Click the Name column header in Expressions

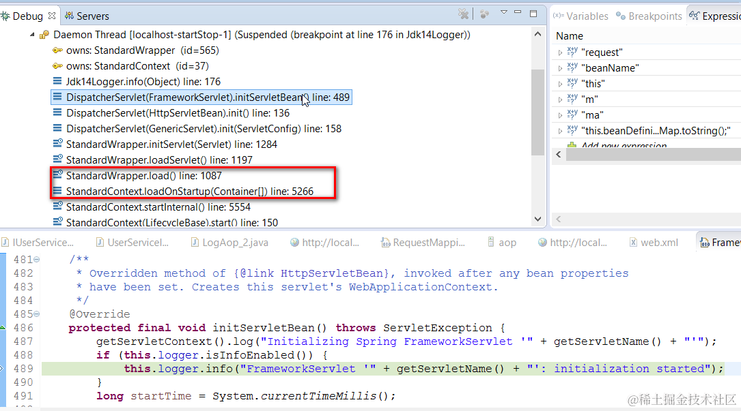tap(569, 36)
